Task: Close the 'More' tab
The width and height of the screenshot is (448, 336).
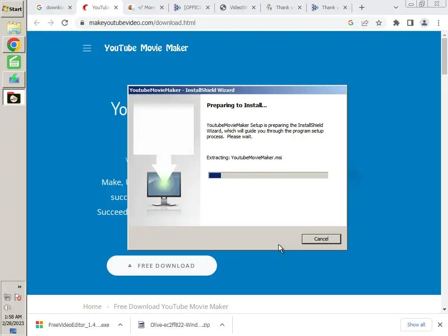Action: [162, 8]
